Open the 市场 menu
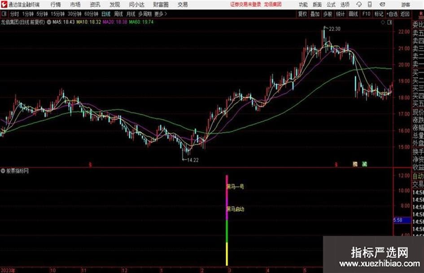 tap(75, 4)
